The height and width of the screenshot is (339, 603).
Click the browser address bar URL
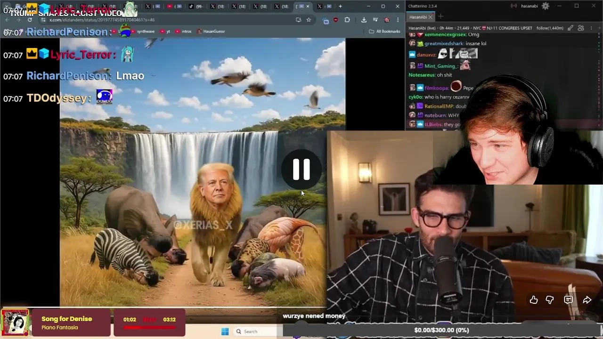point(102,20)
